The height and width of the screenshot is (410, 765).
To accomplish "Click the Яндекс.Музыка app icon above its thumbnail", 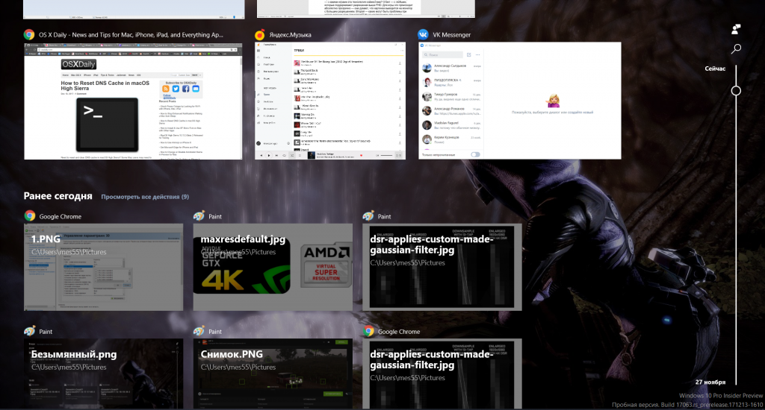I will point(260,34).
